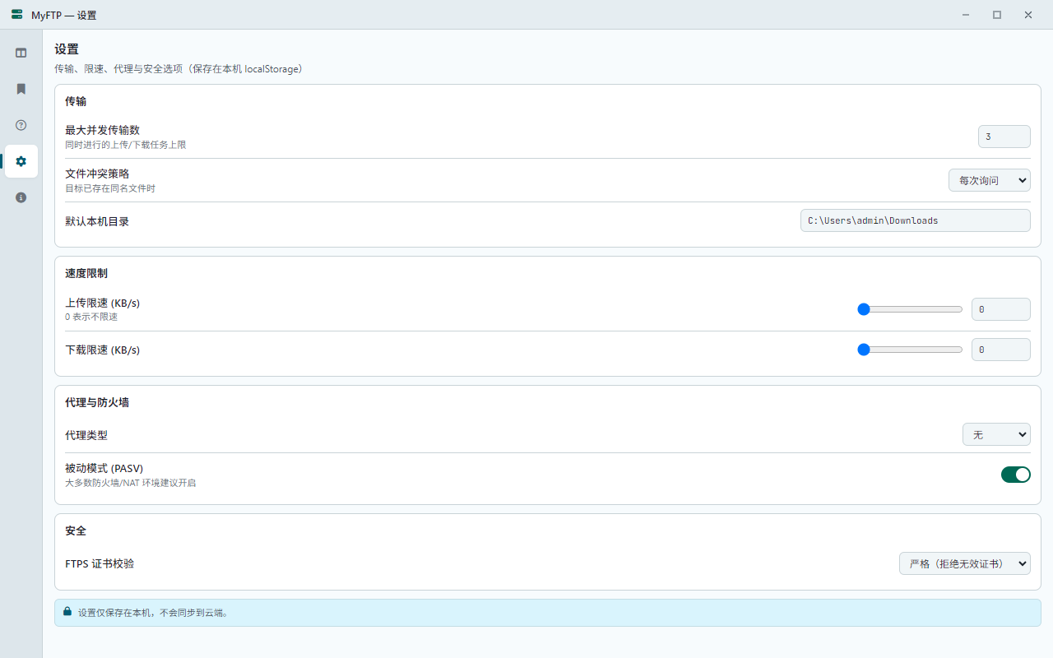Image resolution: width=1053 pixels, height=658 pixels.
Task: Click the upload speed limit slider
Action: [x=910, y=309]
